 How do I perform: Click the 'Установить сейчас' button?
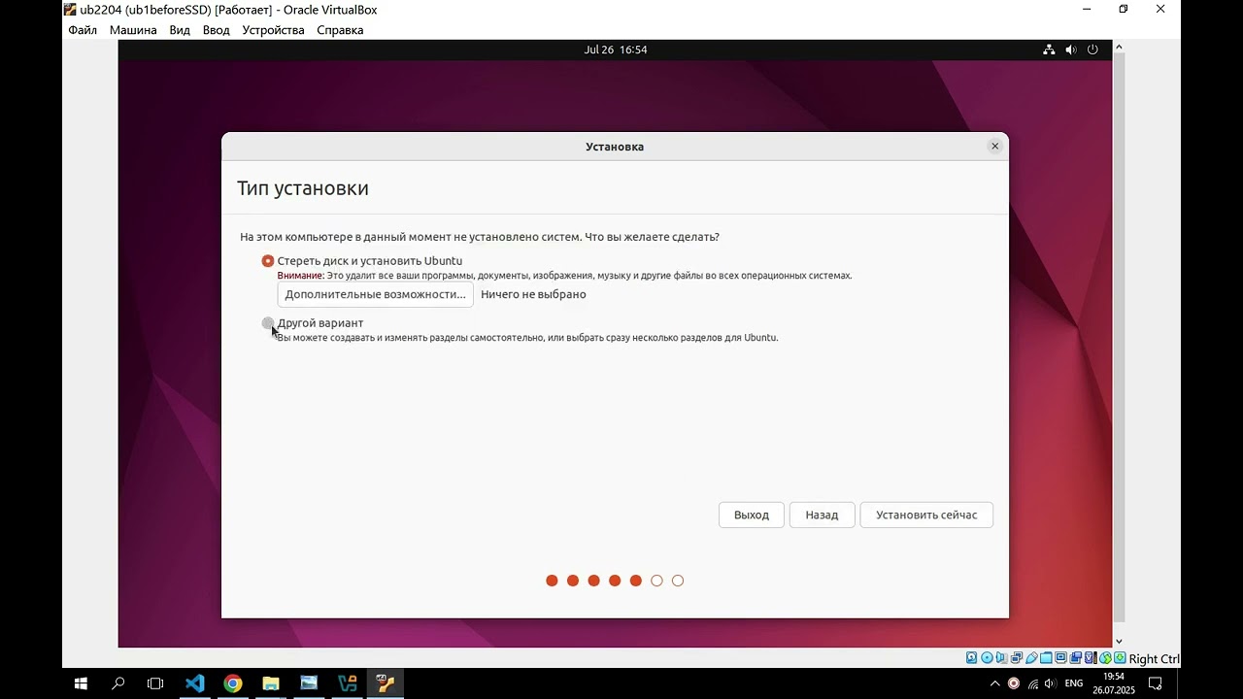(x=926, y=515)
